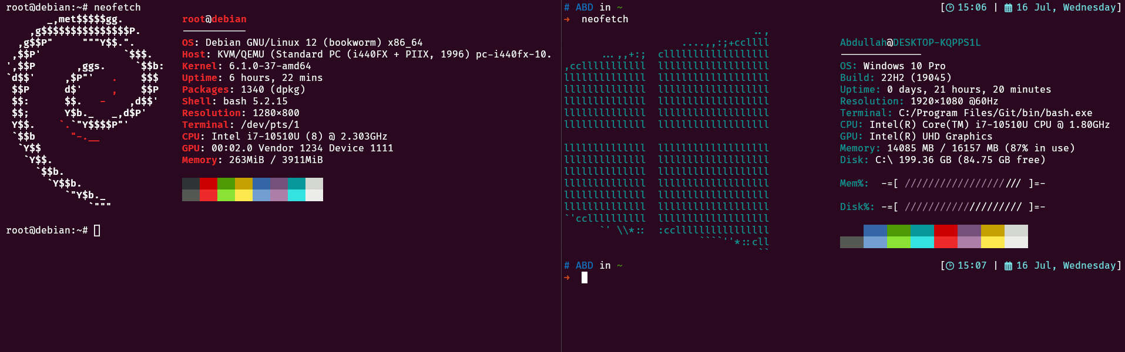
Task: Pick the dark yellow swatch in Windows palette
Action: 993,231
